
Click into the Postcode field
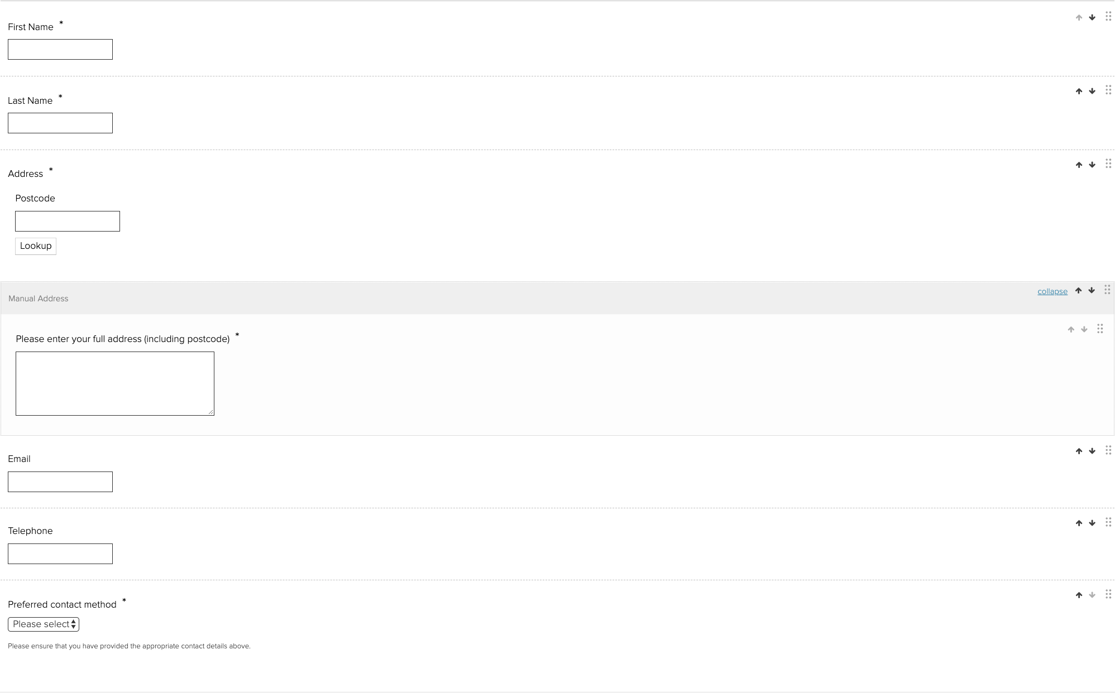coord(68,222)
